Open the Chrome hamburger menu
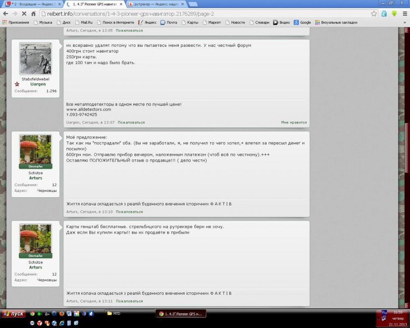This screenshot has width=410, height=328. pyautogui.click(x=405, y=14)
